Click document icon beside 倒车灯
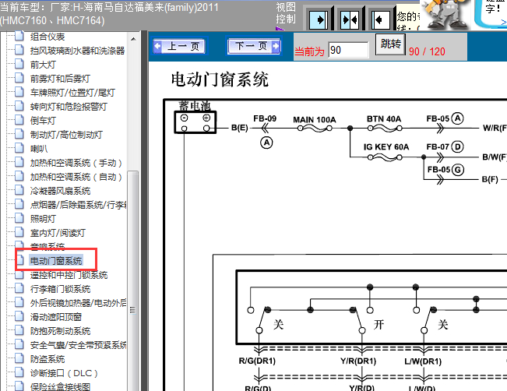This screenshot has height=391, width=507. (x=19, y=120)
